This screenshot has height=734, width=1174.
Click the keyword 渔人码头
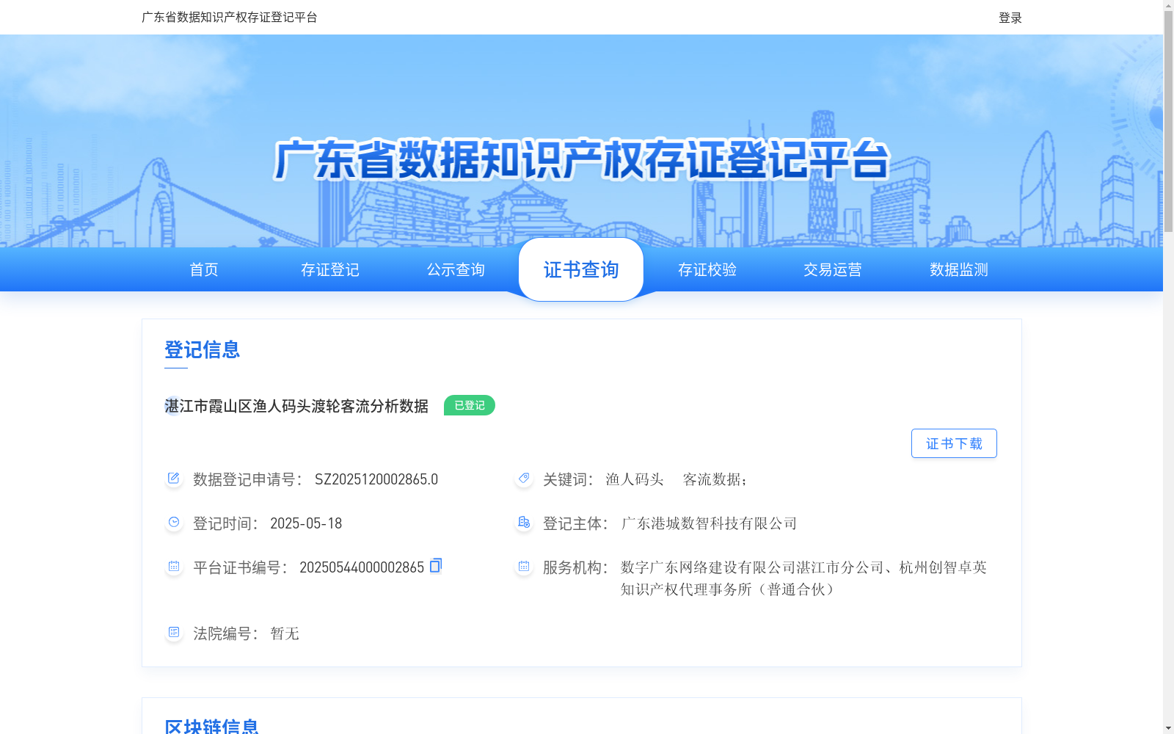click(635, 479)
